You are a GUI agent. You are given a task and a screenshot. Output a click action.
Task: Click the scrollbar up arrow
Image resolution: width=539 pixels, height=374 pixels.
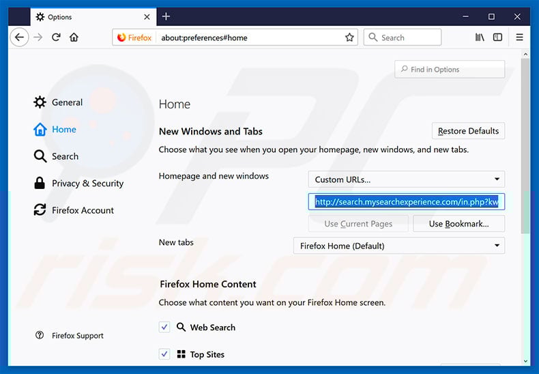click(x=525, y=54)
